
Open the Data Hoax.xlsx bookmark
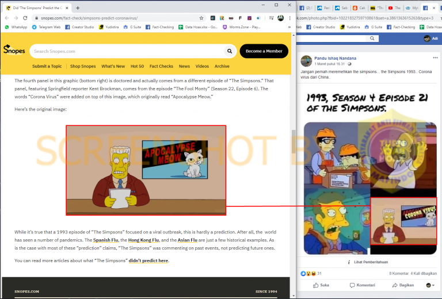pyautogui.click(x=198, y=27)
